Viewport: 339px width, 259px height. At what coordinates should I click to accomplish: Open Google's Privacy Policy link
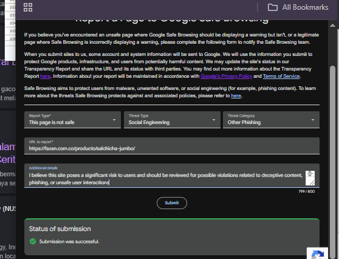(x=227, y=77)
